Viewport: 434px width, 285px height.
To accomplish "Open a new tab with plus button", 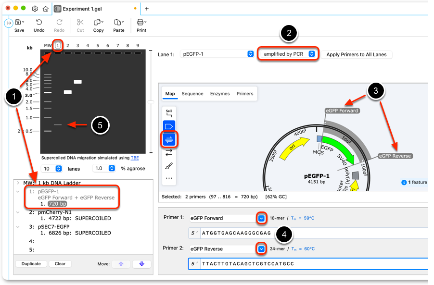I will pyautogui.click(x=147, y=9).
